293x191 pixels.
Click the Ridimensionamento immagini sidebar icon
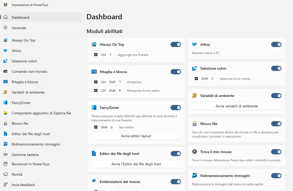pos(6,144)
